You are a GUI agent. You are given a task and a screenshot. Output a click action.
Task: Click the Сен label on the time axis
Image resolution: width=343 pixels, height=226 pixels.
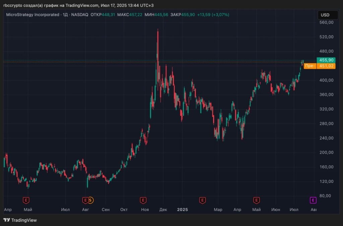pos(106,210)
